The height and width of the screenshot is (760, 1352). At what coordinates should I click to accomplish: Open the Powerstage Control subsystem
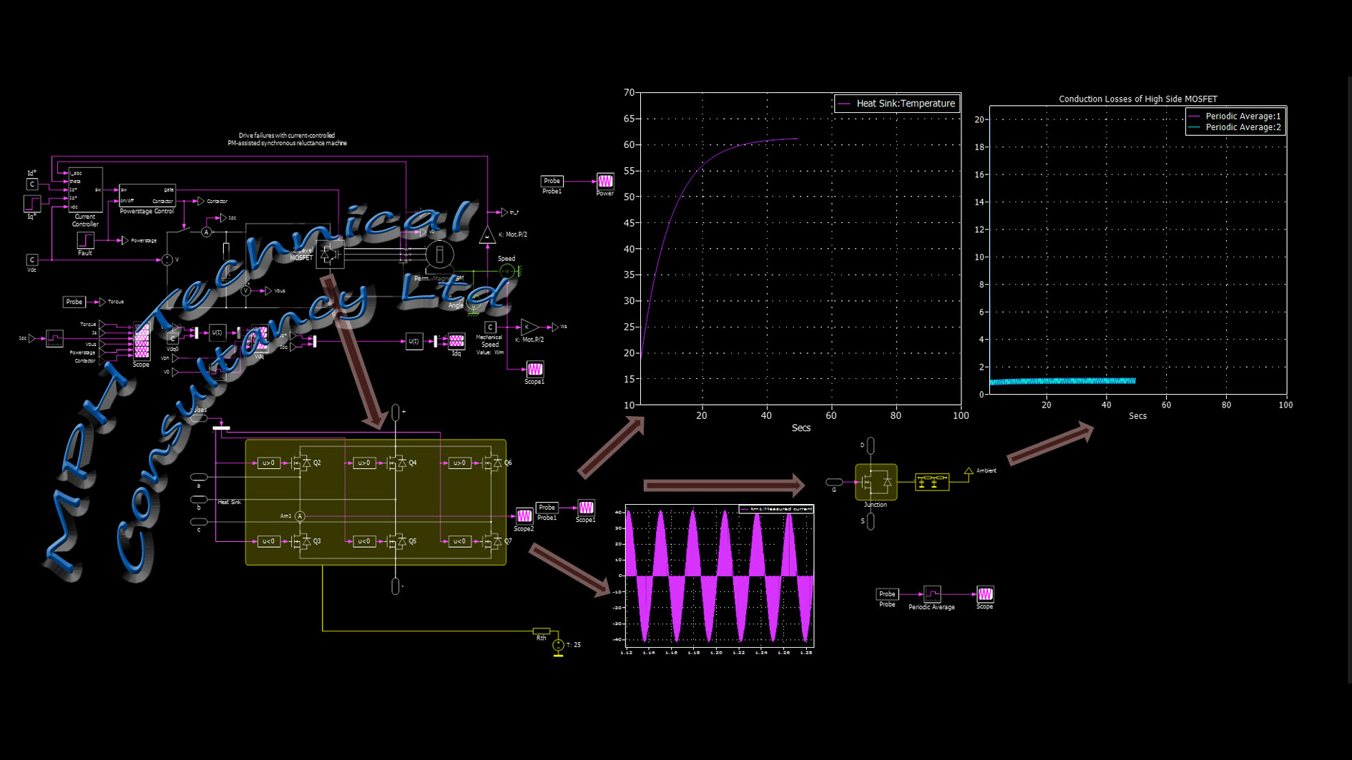(147, 195)
